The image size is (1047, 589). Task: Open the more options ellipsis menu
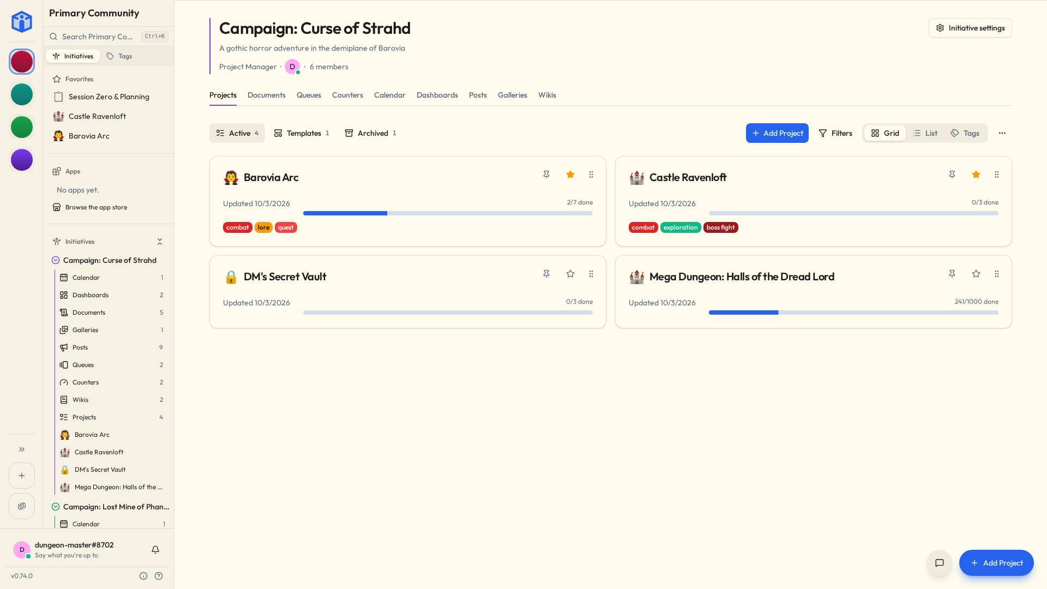[1002, 133]
